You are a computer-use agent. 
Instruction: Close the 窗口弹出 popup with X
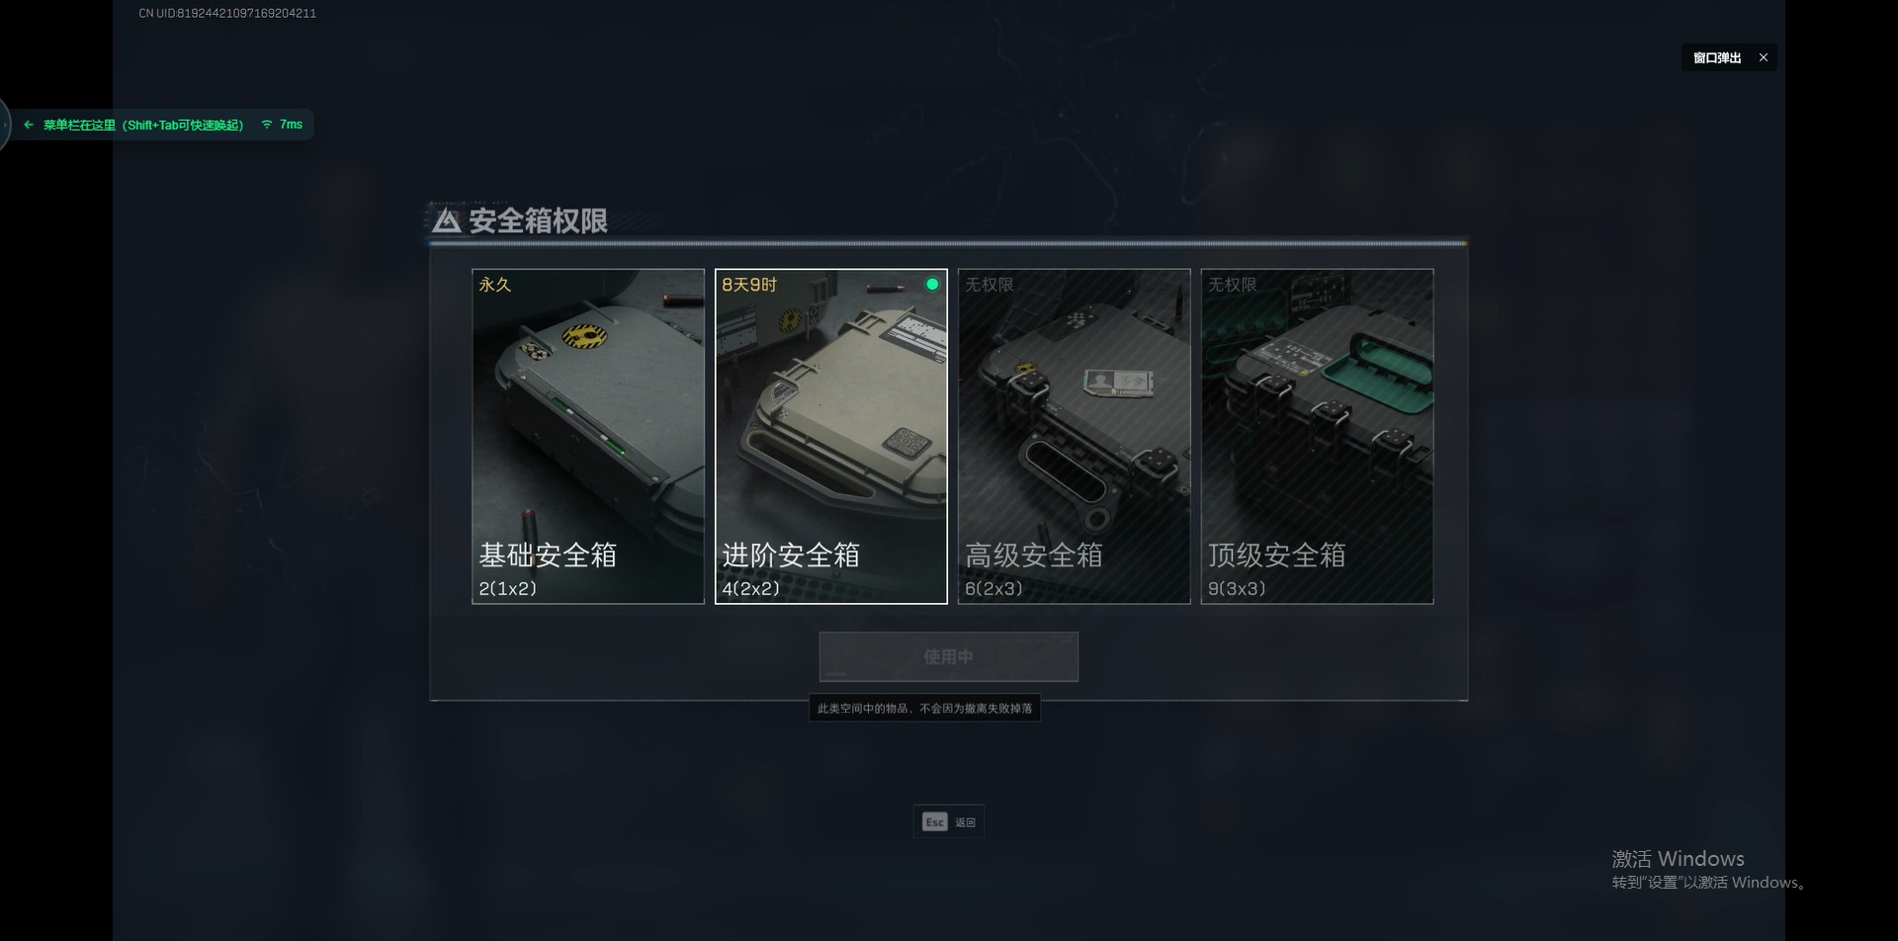[1763, 57]
